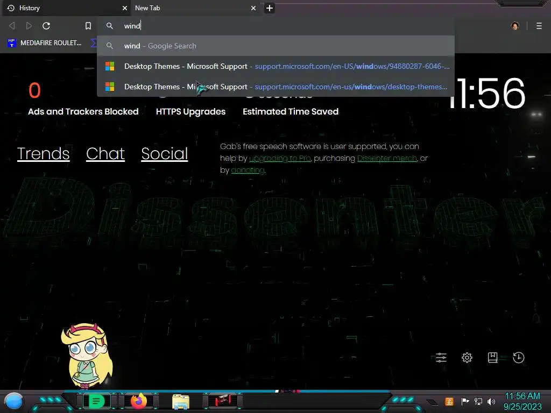Click the '0 Ads and Trackers Blocked' statistic
The image size is (551, 413).
pos(83,99)
